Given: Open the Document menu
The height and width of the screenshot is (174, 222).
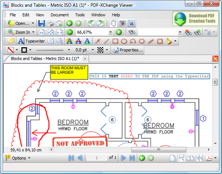Looking at the screenshot, I should tap(60, 15).
